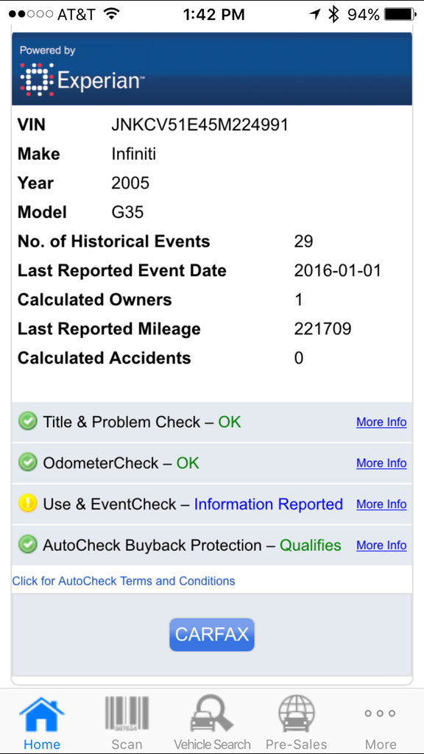Tap the Last Reported Mileage value 221709
The width and height of the screenshot is (424, 754).
coord(322,329)
